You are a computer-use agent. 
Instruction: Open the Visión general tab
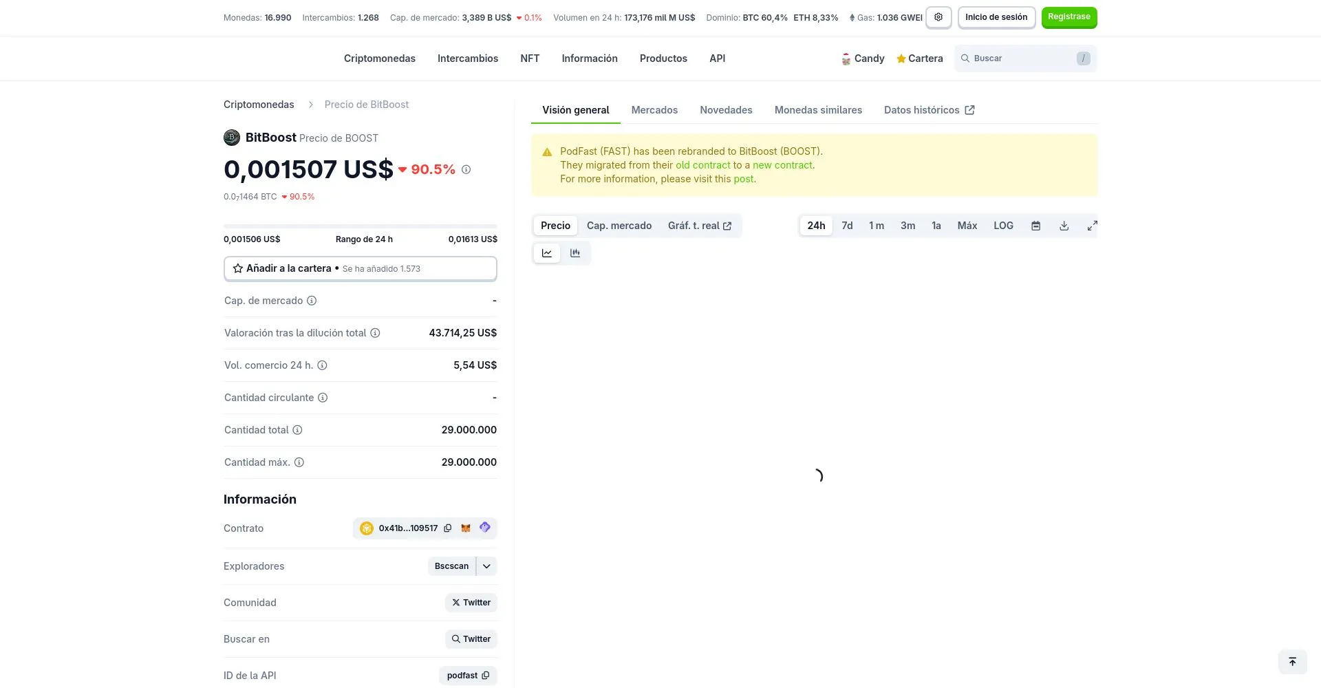576,110
